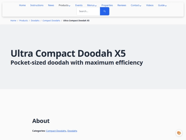Click Home breadcrumb link

(13, 21)
